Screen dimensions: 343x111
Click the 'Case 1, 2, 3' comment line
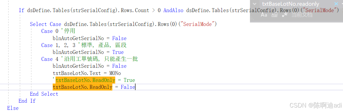(84, 45)
